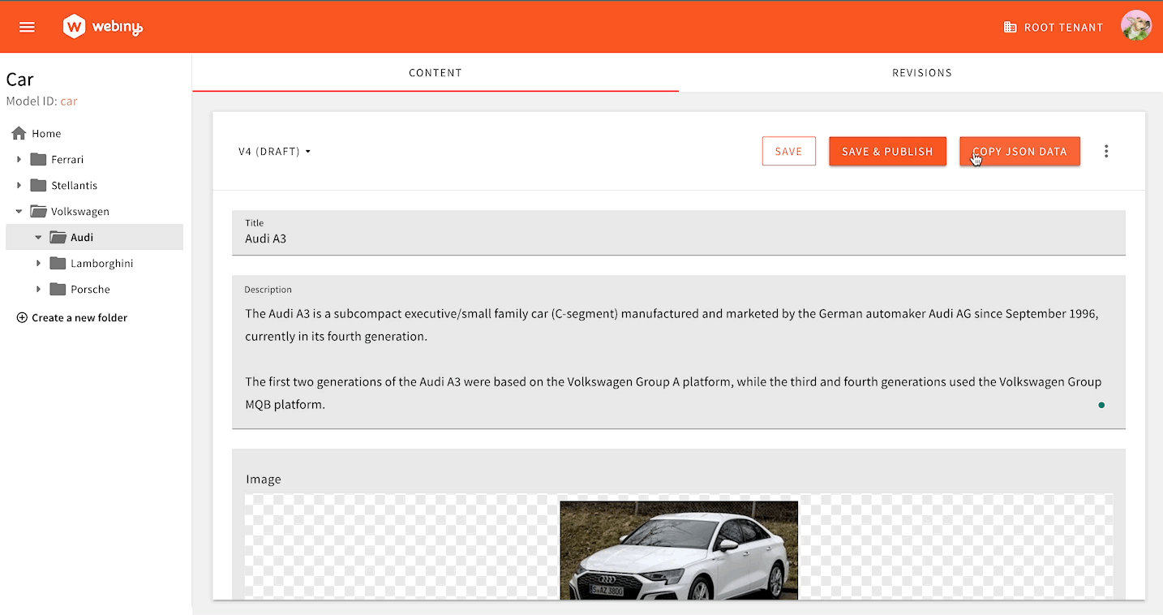Click the Root Tenant building icon
Image resolution: width=1163 pixels, height=615 pixels.
[1010, 28]
